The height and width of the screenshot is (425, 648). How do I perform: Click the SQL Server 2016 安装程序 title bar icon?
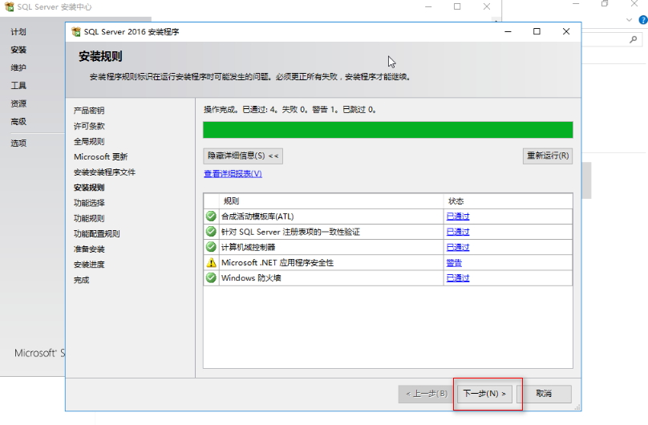[x=76, y=32]
